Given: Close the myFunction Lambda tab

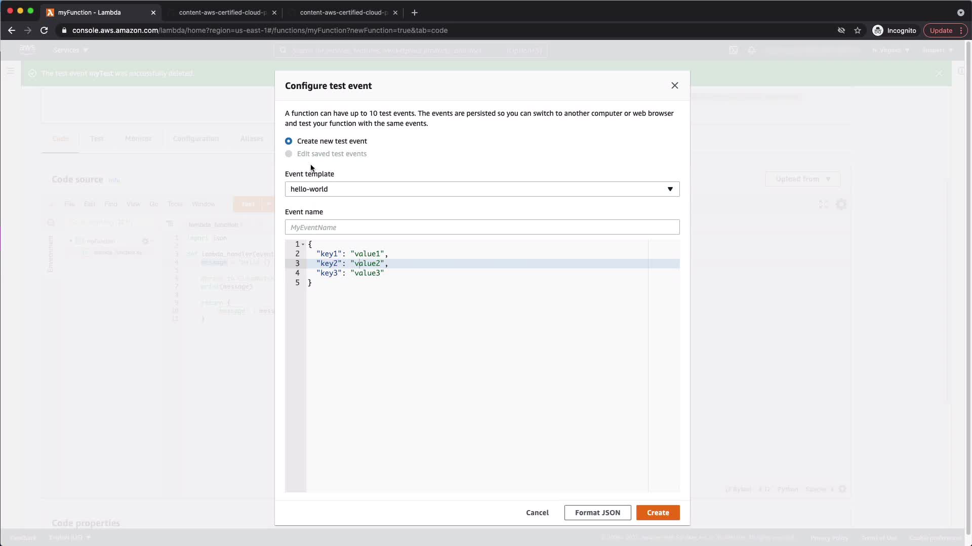Looking at the screenshot, I should click(x=153, y=13).
